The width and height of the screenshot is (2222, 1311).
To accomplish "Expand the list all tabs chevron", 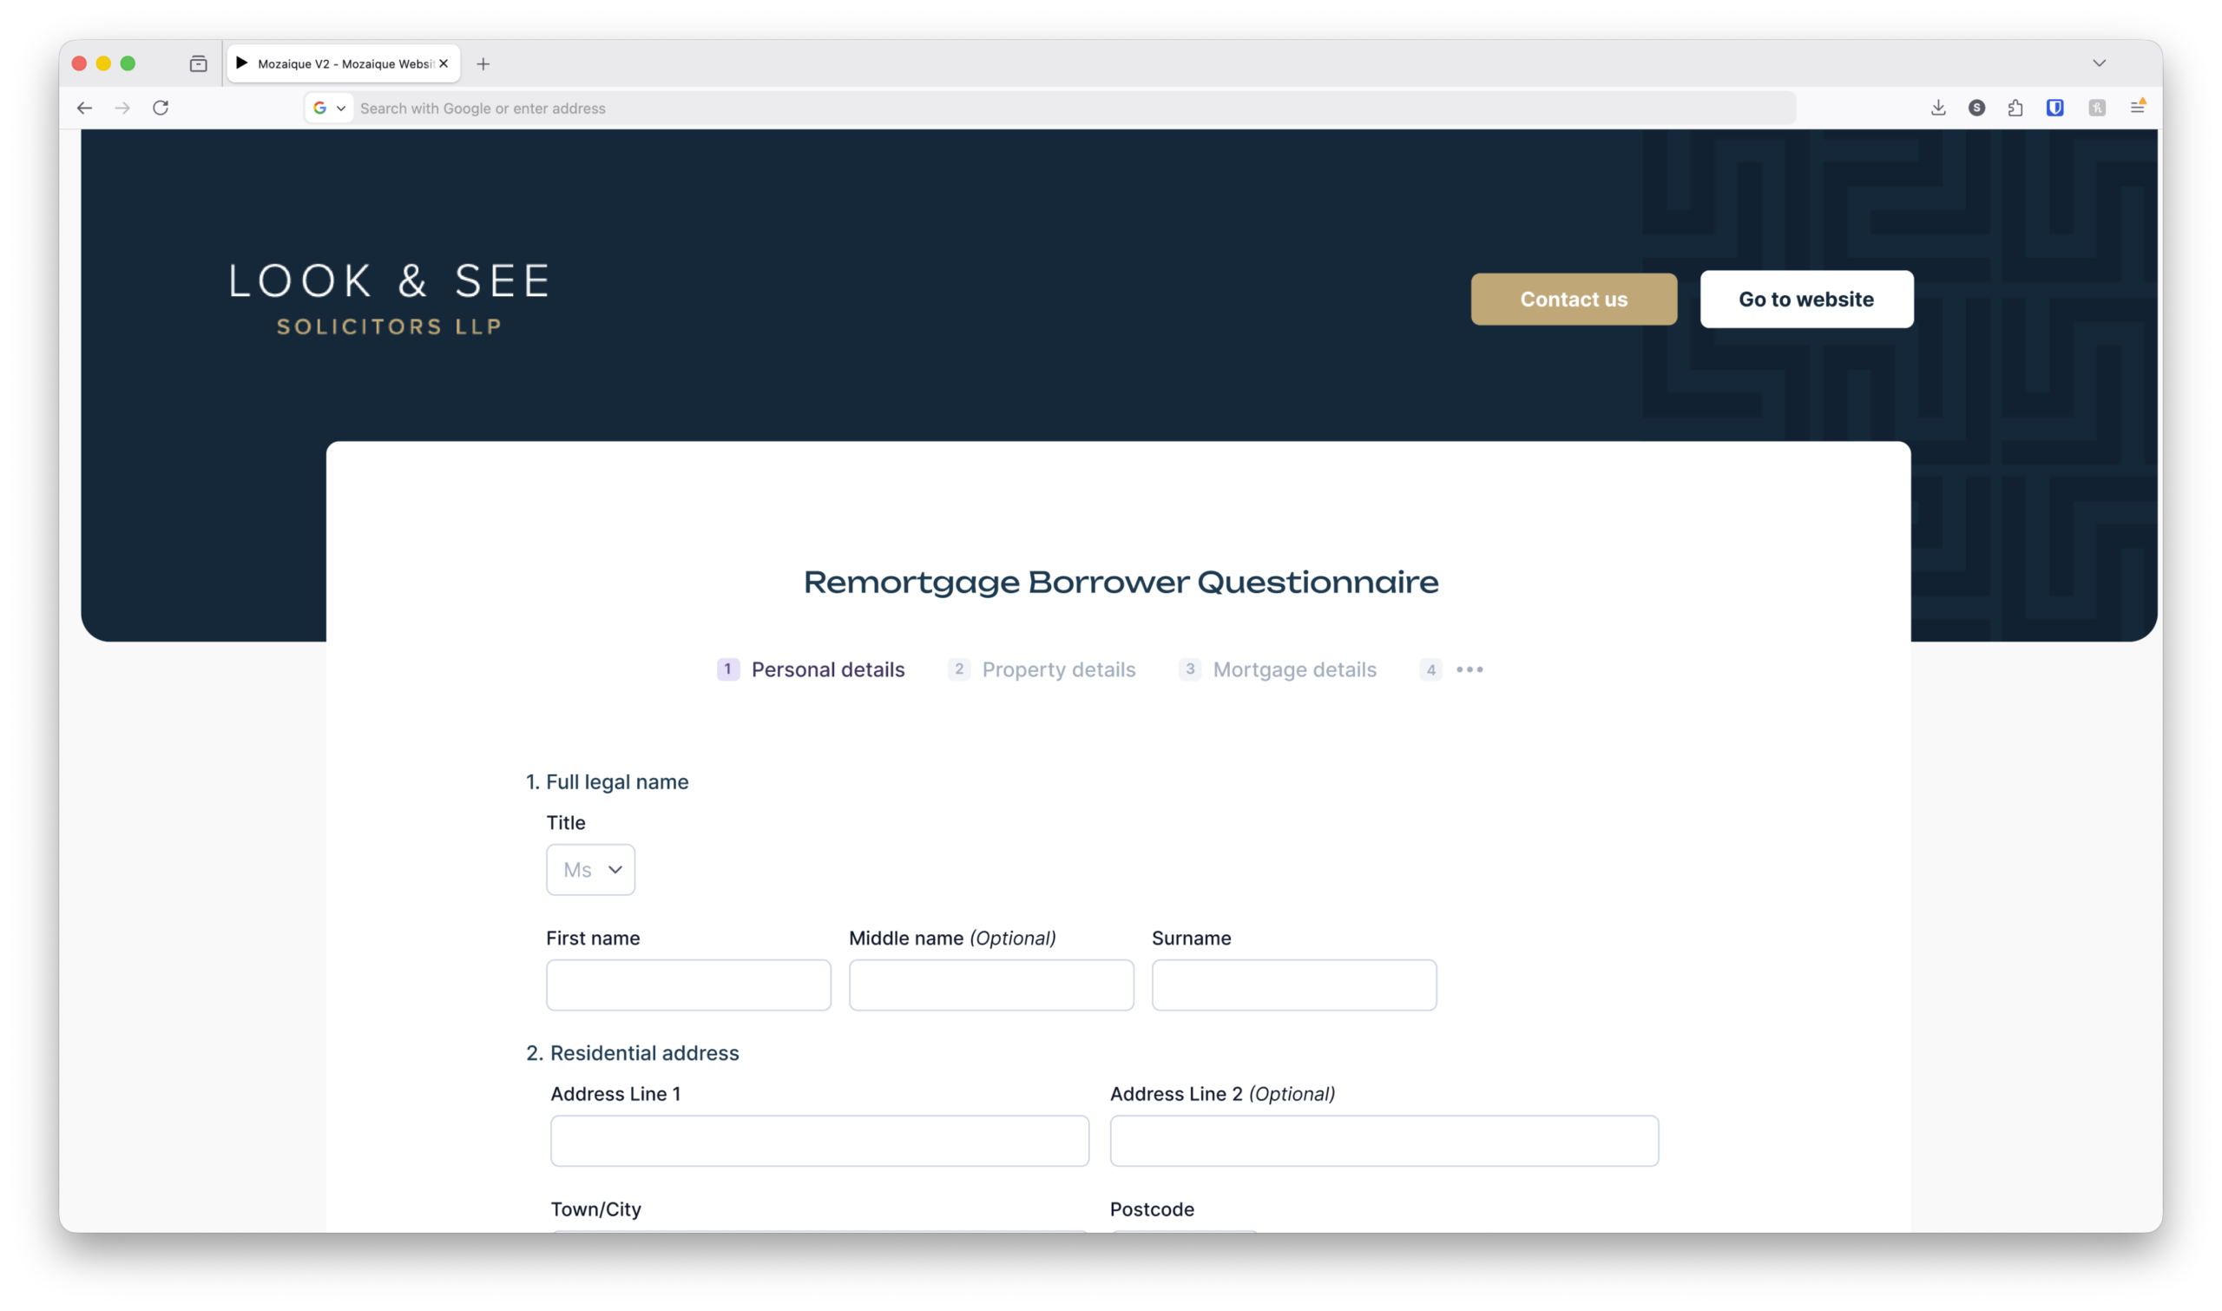I will [2099, 63].
